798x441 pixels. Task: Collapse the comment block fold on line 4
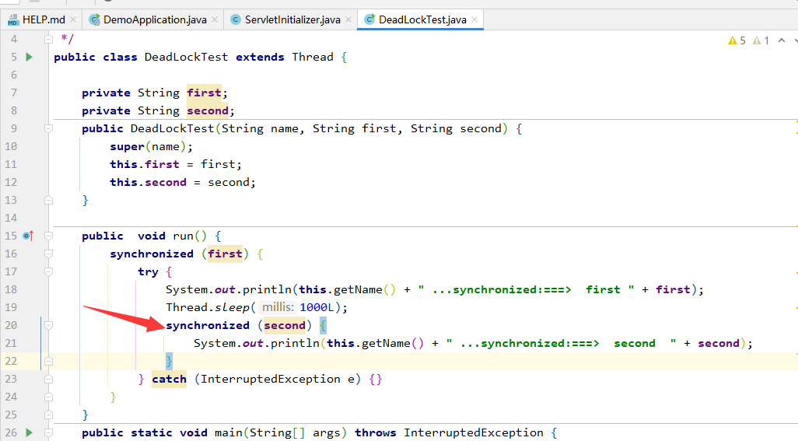click(48, 39)
